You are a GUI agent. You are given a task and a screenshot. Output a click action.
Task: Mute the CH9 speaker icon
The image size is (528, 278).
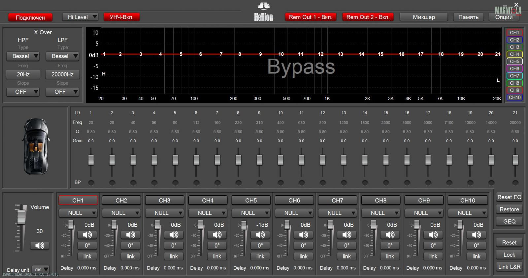tap(433, 235)
